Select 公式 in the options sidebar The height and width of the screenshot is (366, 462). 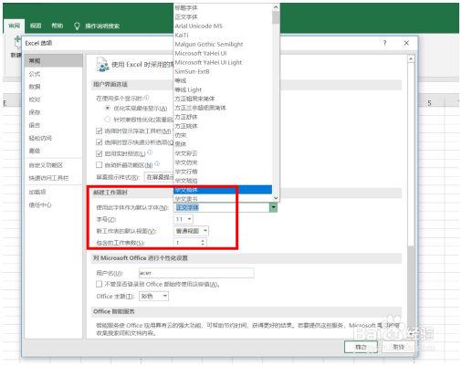click(35, 74)
